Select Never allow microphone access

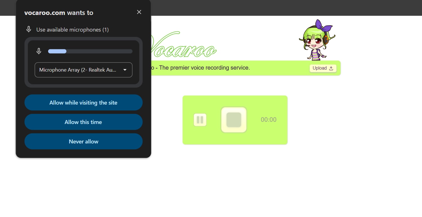[x=84, y=141]
